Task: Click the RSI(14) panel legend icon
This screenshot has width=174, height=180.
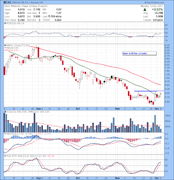Action: click(x=5, y=23)
